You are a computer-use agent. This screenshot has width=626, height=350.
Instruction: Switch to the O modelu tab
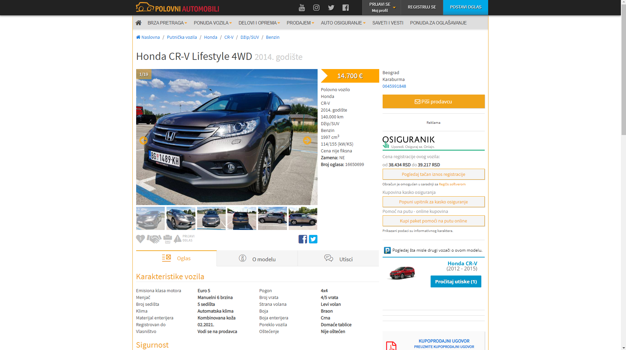257,259
